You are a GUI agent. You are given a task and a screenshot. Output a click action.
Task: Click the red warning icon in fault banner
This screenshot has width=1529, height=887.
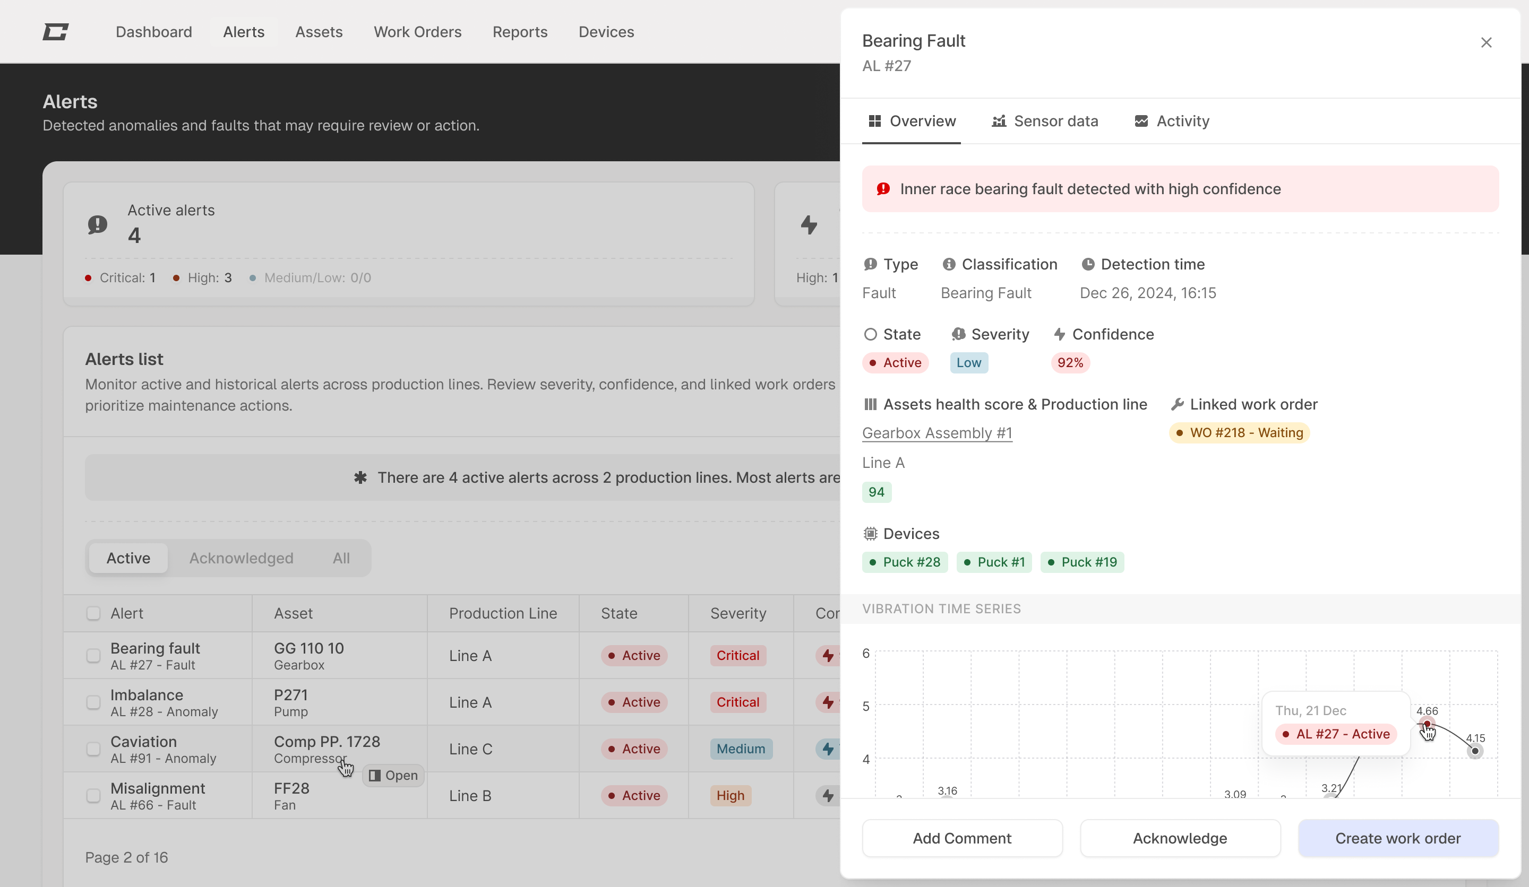tap(883, 189)
